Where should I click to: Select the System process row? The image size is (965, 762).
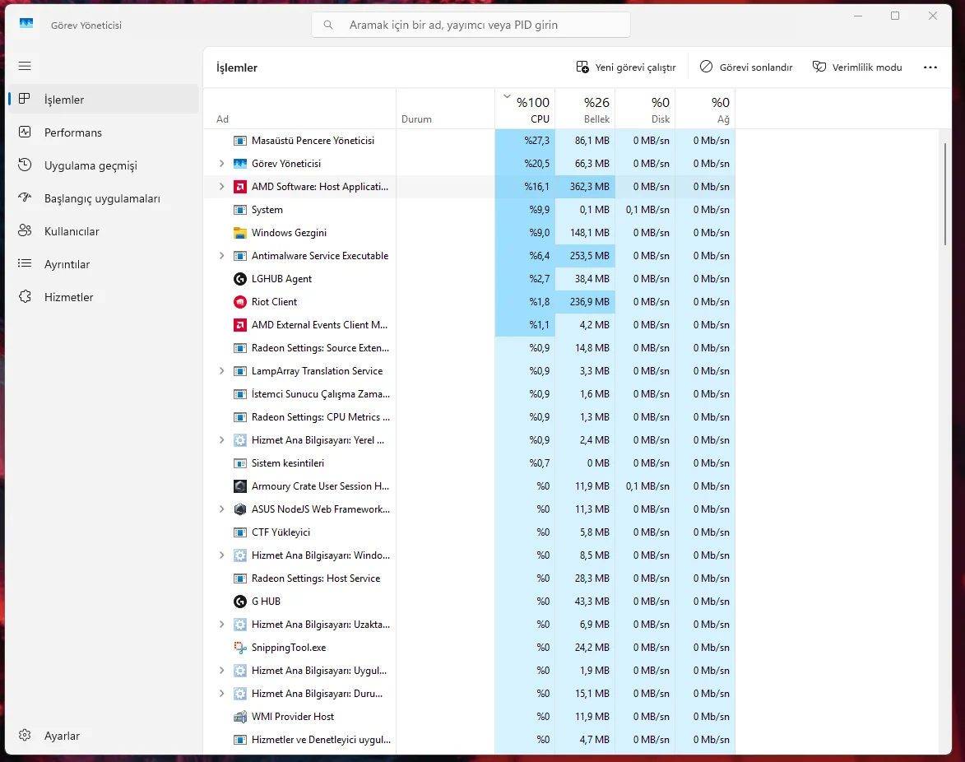(470, 210)
